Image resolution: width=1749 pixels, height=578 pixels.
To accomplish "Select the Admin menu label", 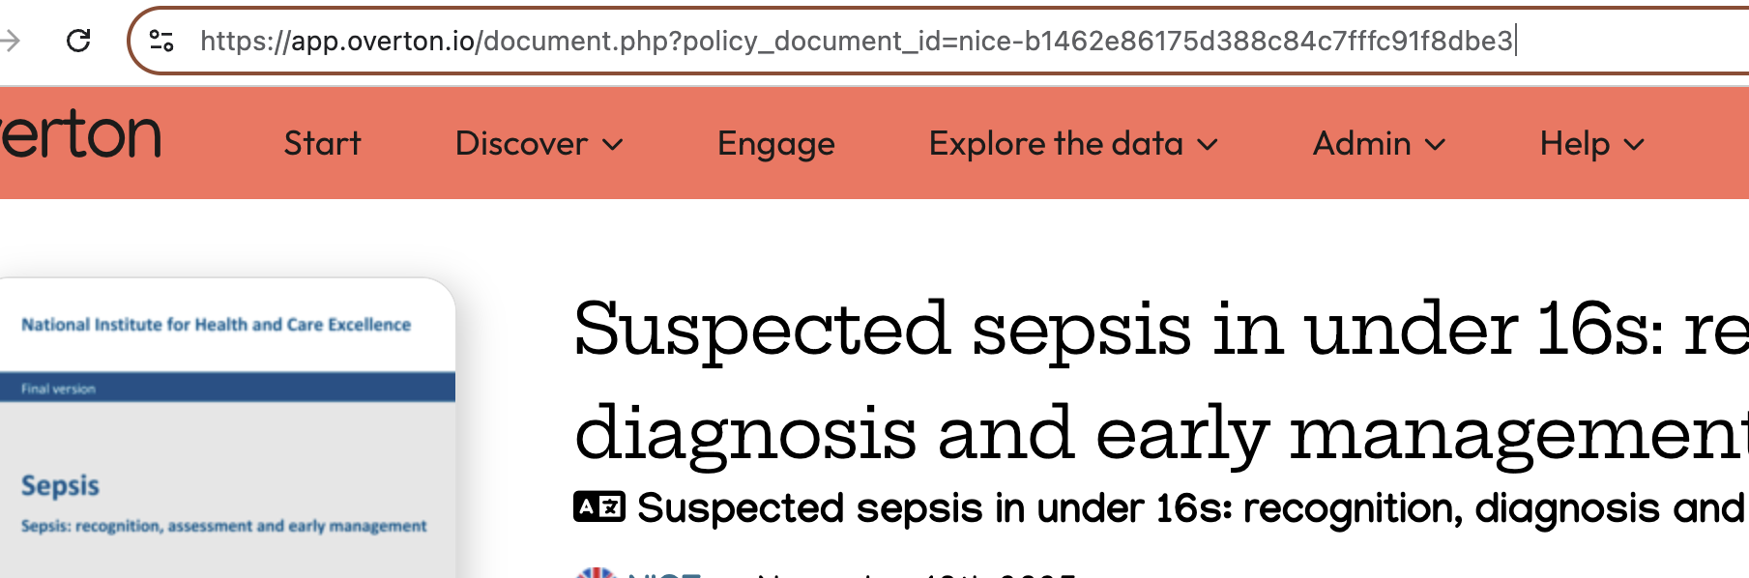I will 1361,144.
